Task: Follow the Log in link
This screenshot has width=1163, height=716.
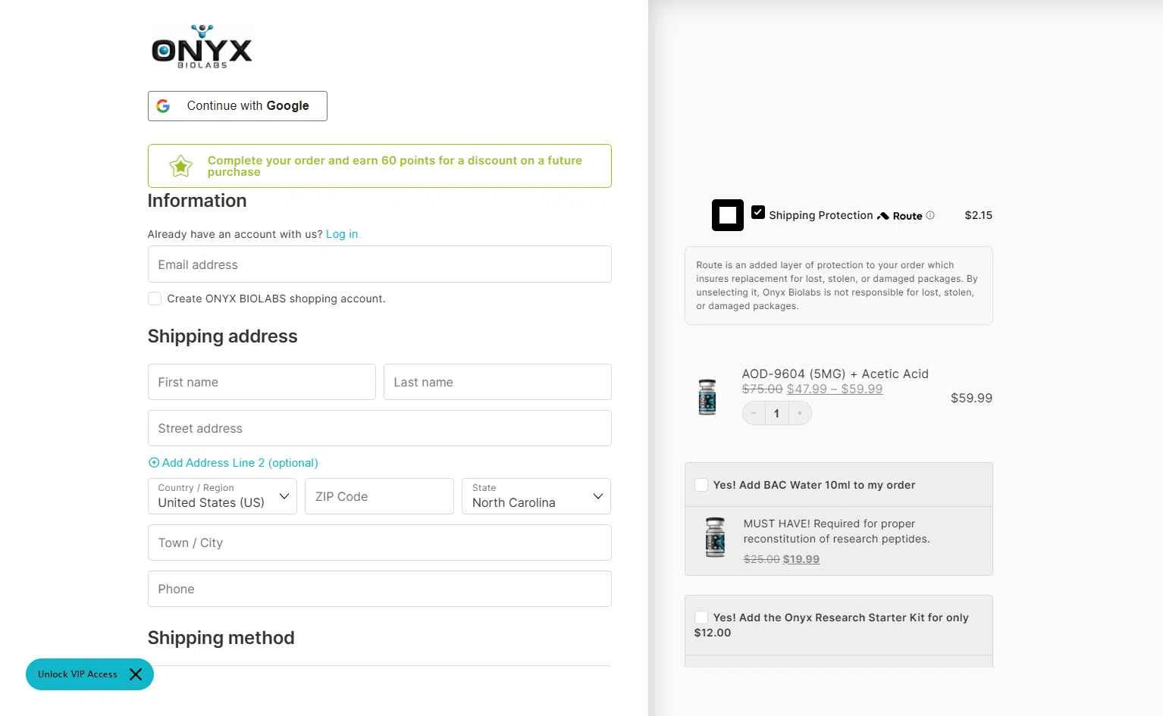Action: [343, 234]
